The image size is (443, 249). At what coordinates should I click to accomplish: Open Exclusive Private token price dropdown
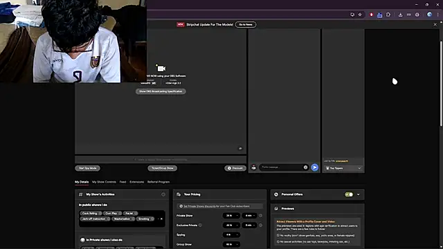(x=231, y=225)
